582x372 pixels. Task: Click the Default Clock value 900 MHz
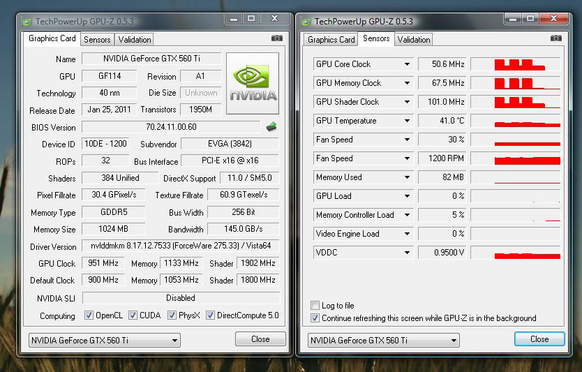point(103,280)
